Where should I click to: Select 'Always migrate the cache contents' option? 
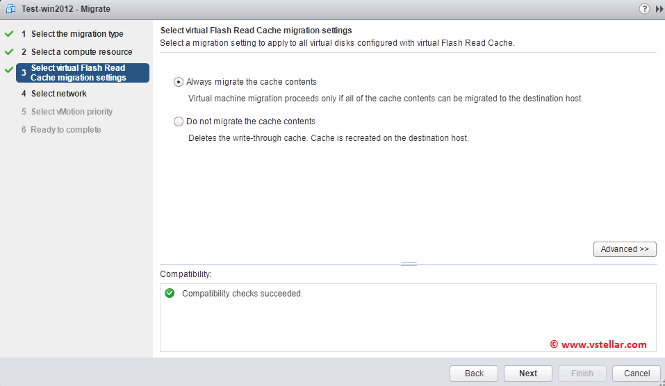click(179, 82)
